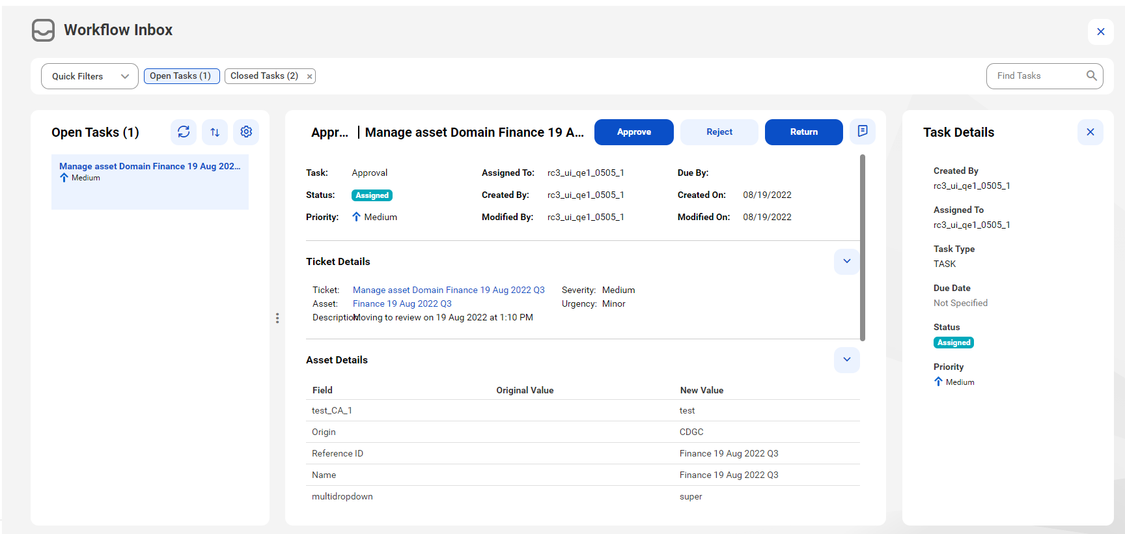Sort the open tasks list

pos(215,132)
